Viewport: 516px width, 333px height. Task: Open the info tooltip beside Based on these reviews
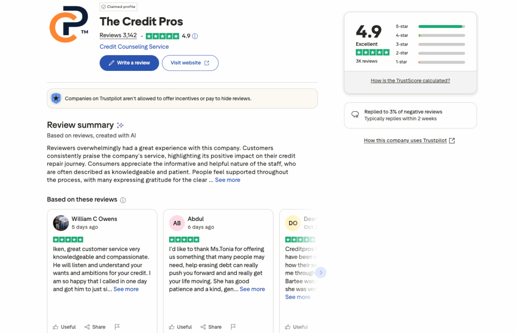coord(123,199)
